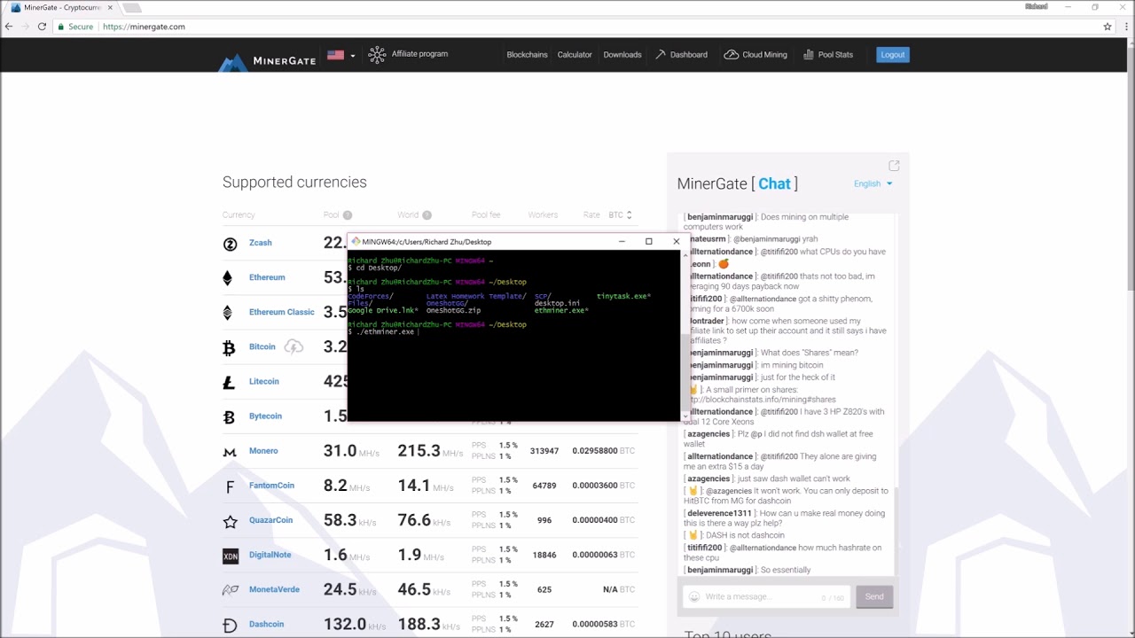This screenshot has height=638, width=1135.
Task: Click inside the MINGW64 terminal command line
Action: (514, 332)
